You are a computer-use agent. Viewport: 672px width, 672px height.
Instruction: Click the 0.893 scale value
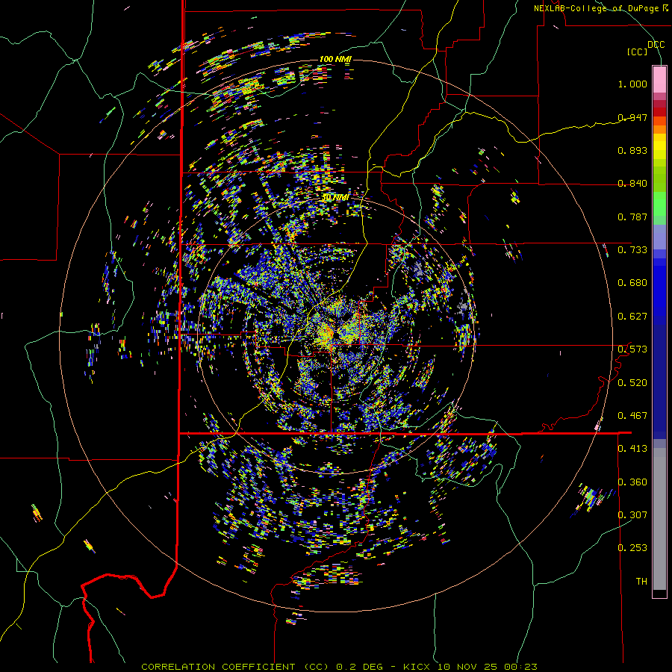coord(632,150)
